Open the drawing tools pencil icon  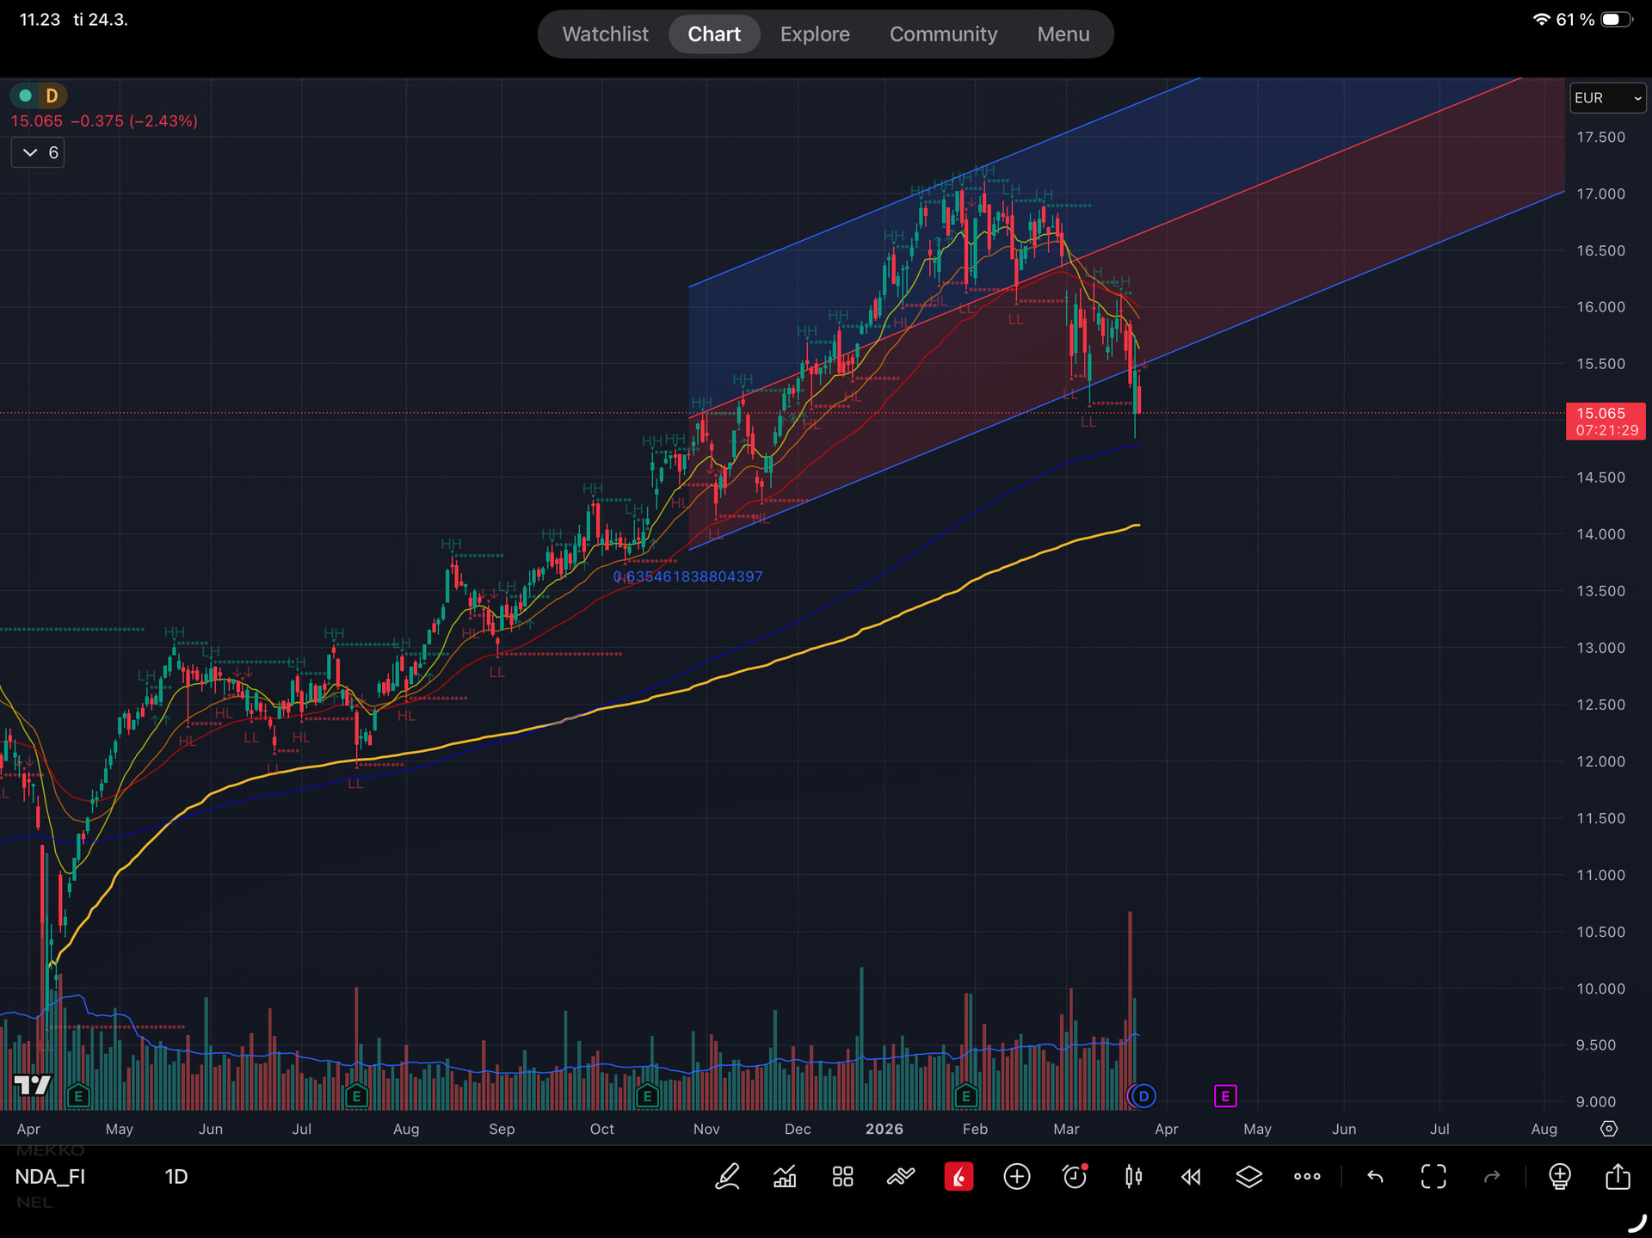click(x=727, y=1176)
